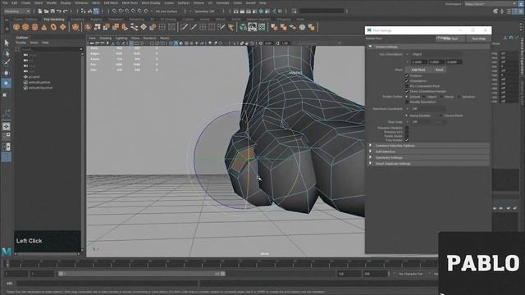Screen dimensions: 525x295
Task: Click the New Scene icon
Action: coord(40,11)
